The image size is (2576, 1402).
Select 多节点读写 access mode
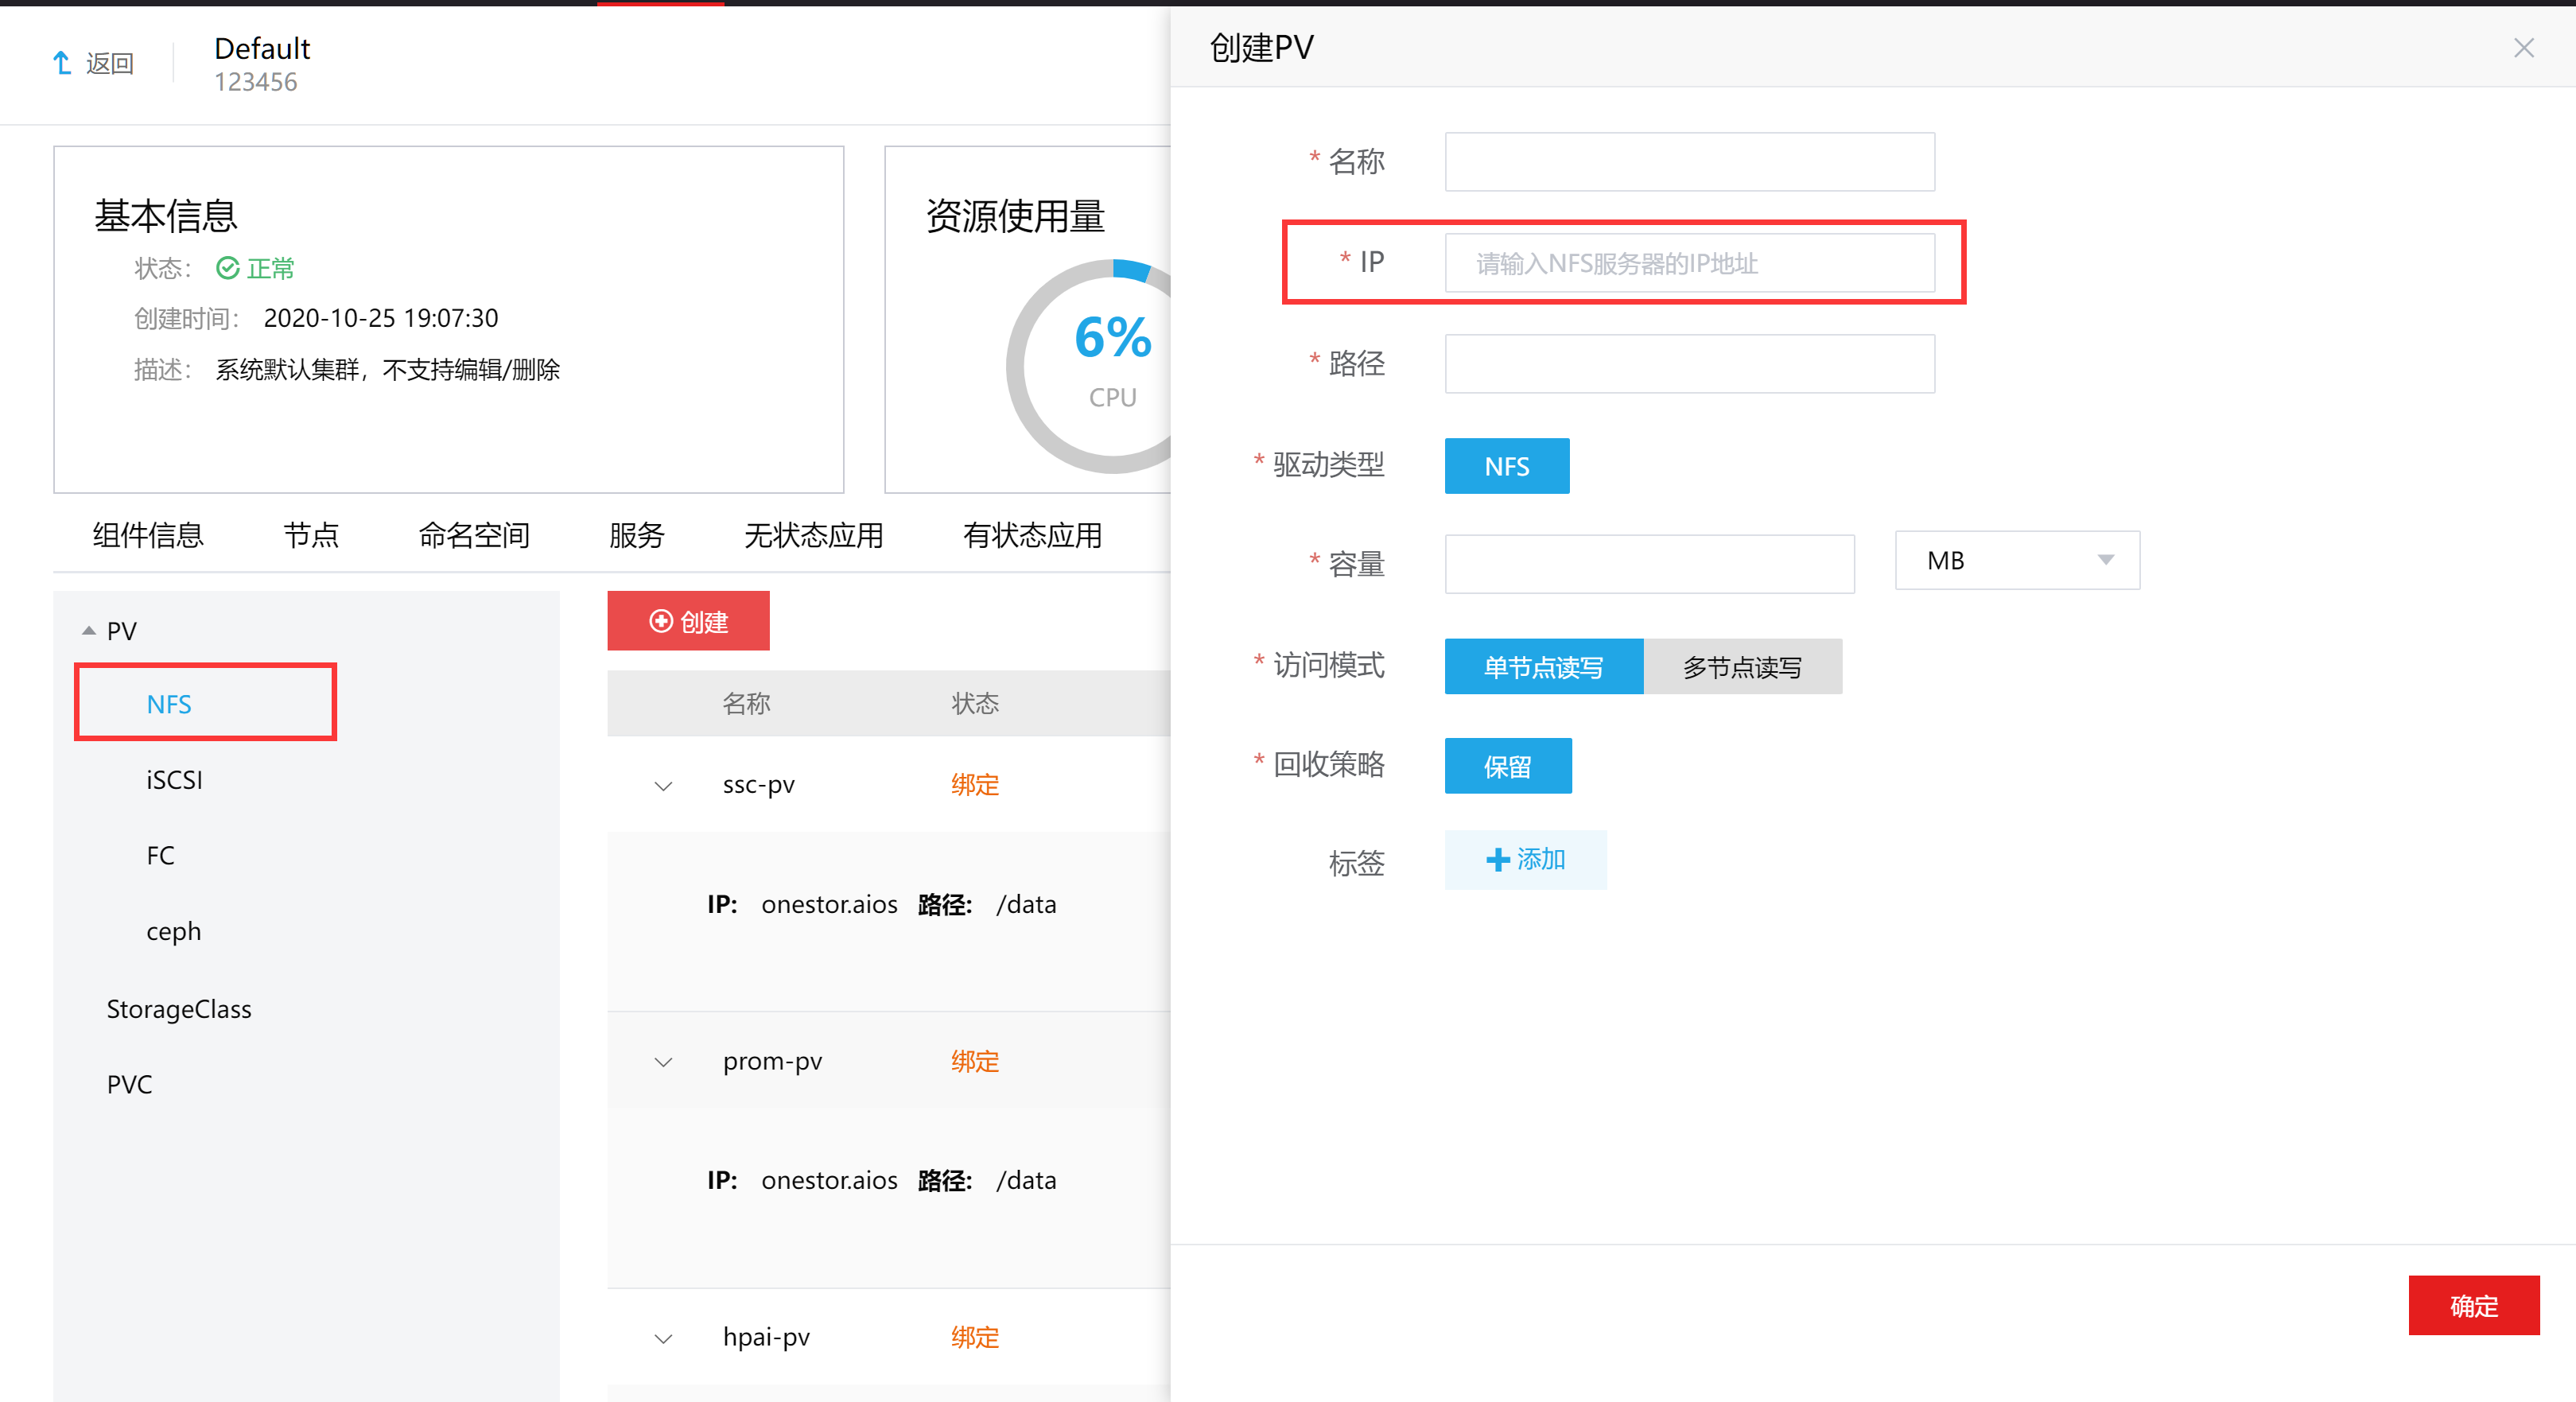(1742, 667)
